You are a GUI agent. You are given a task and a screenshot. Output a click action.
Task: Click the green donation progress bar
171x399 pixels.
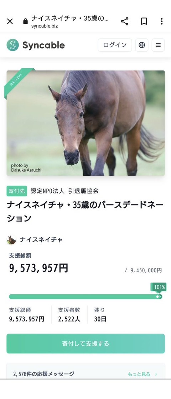(x=85, y=297)
